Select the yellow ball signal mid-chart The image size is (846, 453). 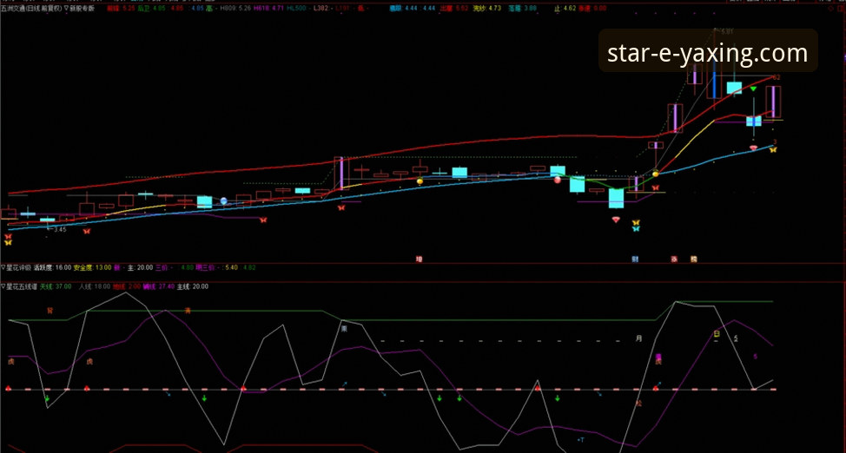click(x=420, y=181)
